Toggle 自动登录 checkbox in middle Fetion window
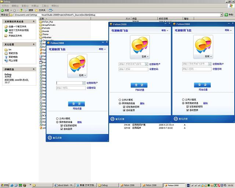Image resolution: width=235 pixels, height=188 pixels. 124,111
